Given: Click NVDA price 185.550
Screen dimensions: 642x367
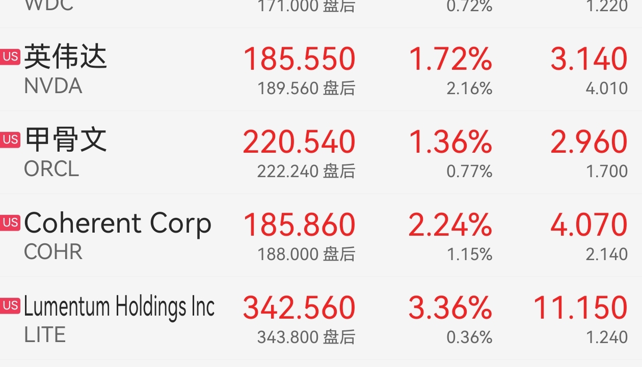Looking at the screenshot, I should [300, 59].
